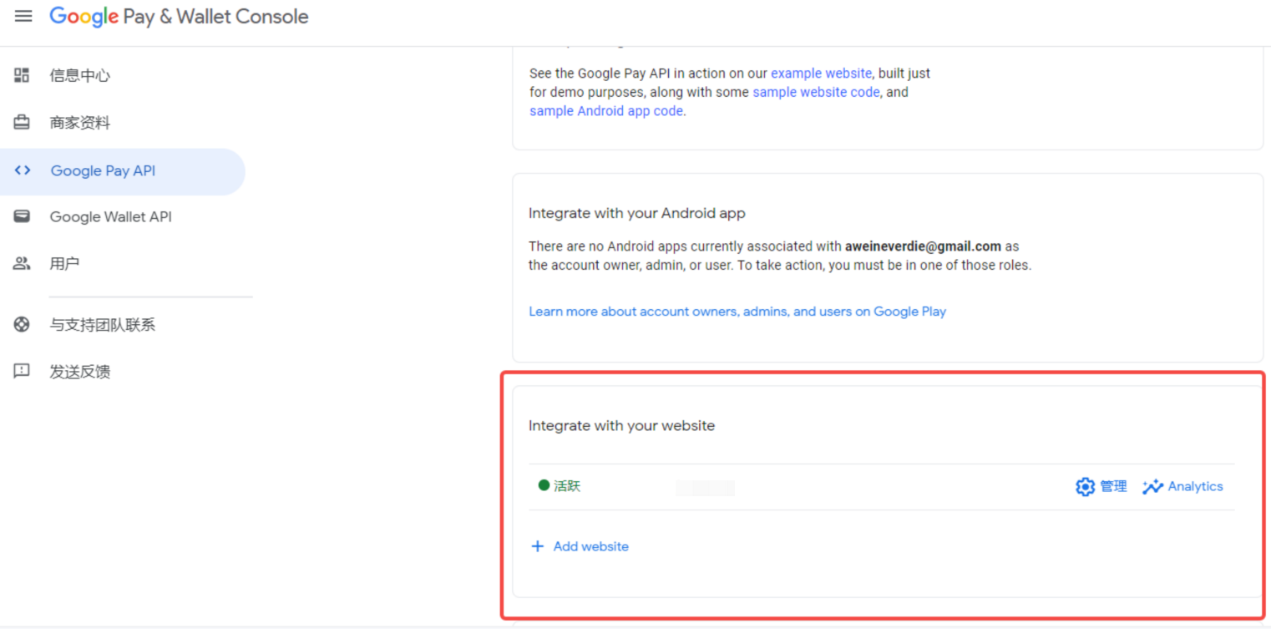Click the aweineverdie@gmail.com email text
This screenshot has height=629, width=1271.
[923, 246]
